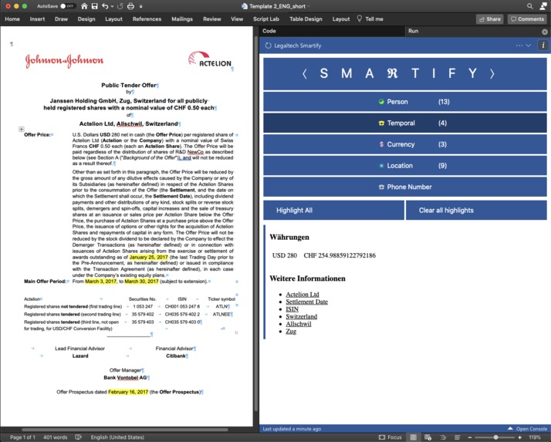Open the Insert ribbon tab
This screenshot has width=551, height=442.
pyautogui.click(x=37, y=19)
